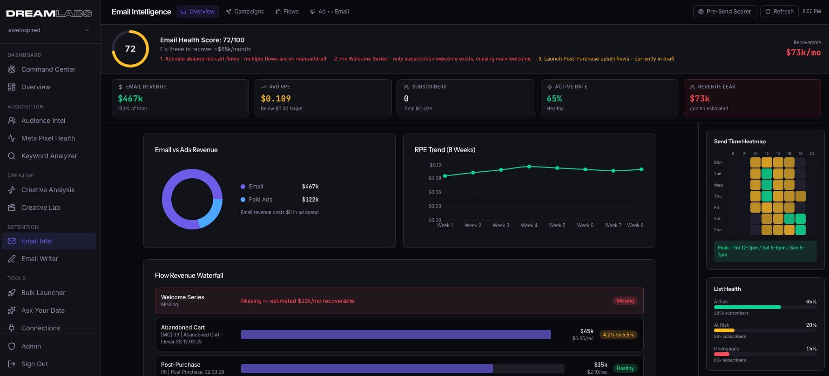Open the Flows tab
The height and width of the screenshot is (376, 829).
(x=287, y=12)
